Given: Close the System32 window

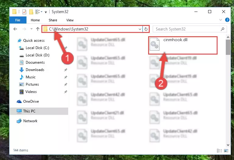Looking at the screenshot, I should click(223, 12).
